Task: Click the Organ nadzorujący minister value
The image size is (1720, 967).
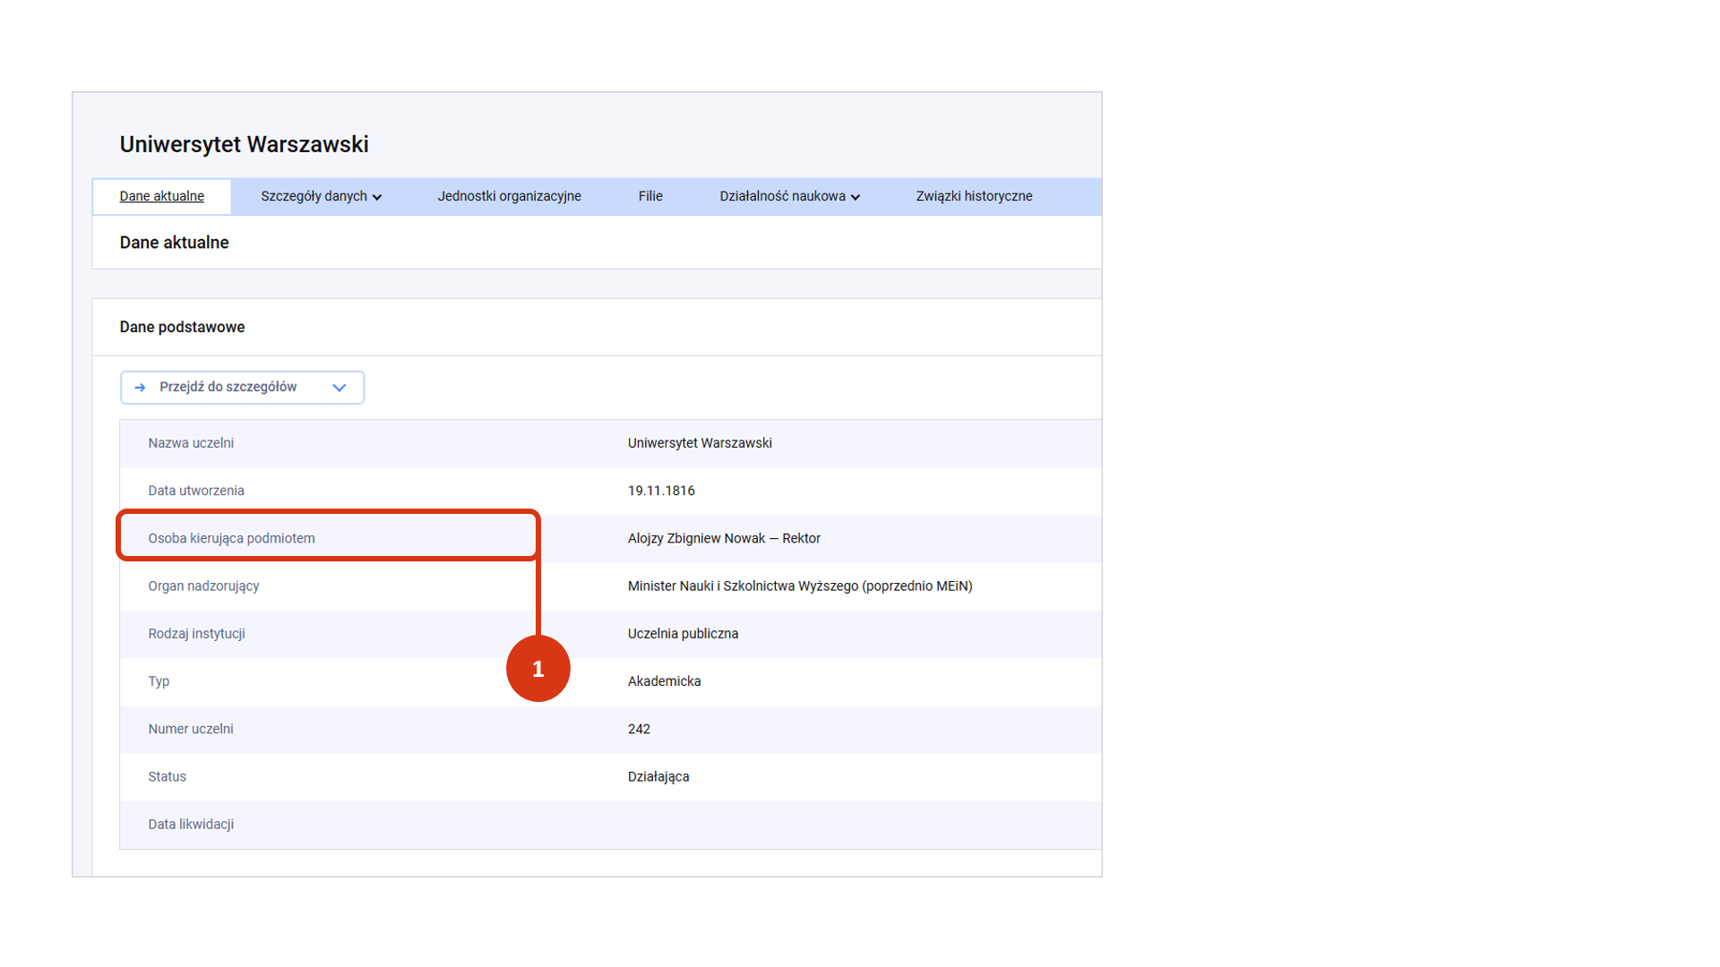Action: pos(799,586)
